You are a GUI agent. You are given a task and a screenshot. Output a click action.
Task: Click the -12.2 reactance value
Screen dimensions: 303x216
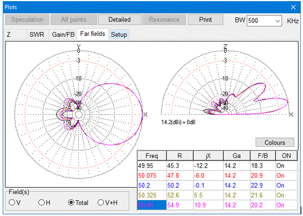201,166
